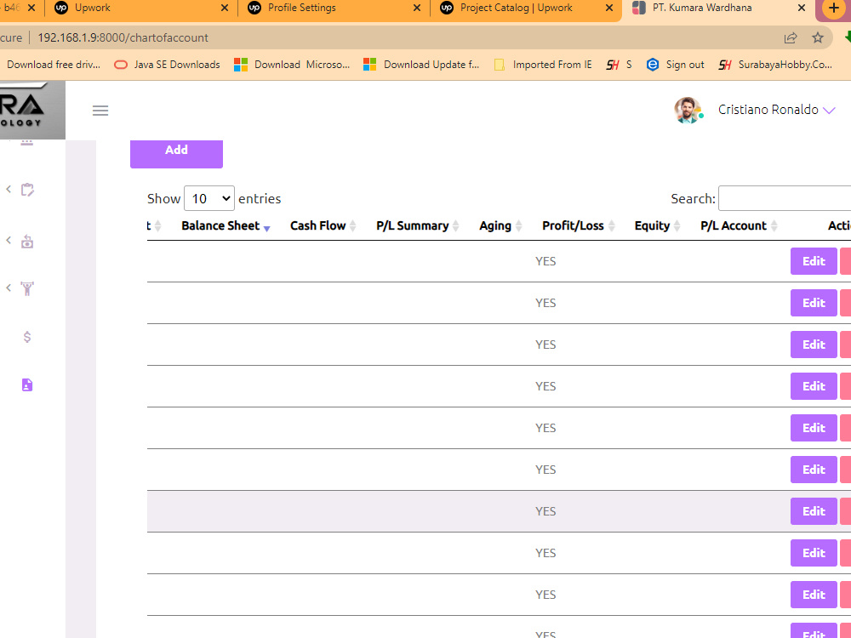Expand cash register sidebar submenu chevron
The width and height of the screenshot is (851, 638).
click(x=9, y=240)
